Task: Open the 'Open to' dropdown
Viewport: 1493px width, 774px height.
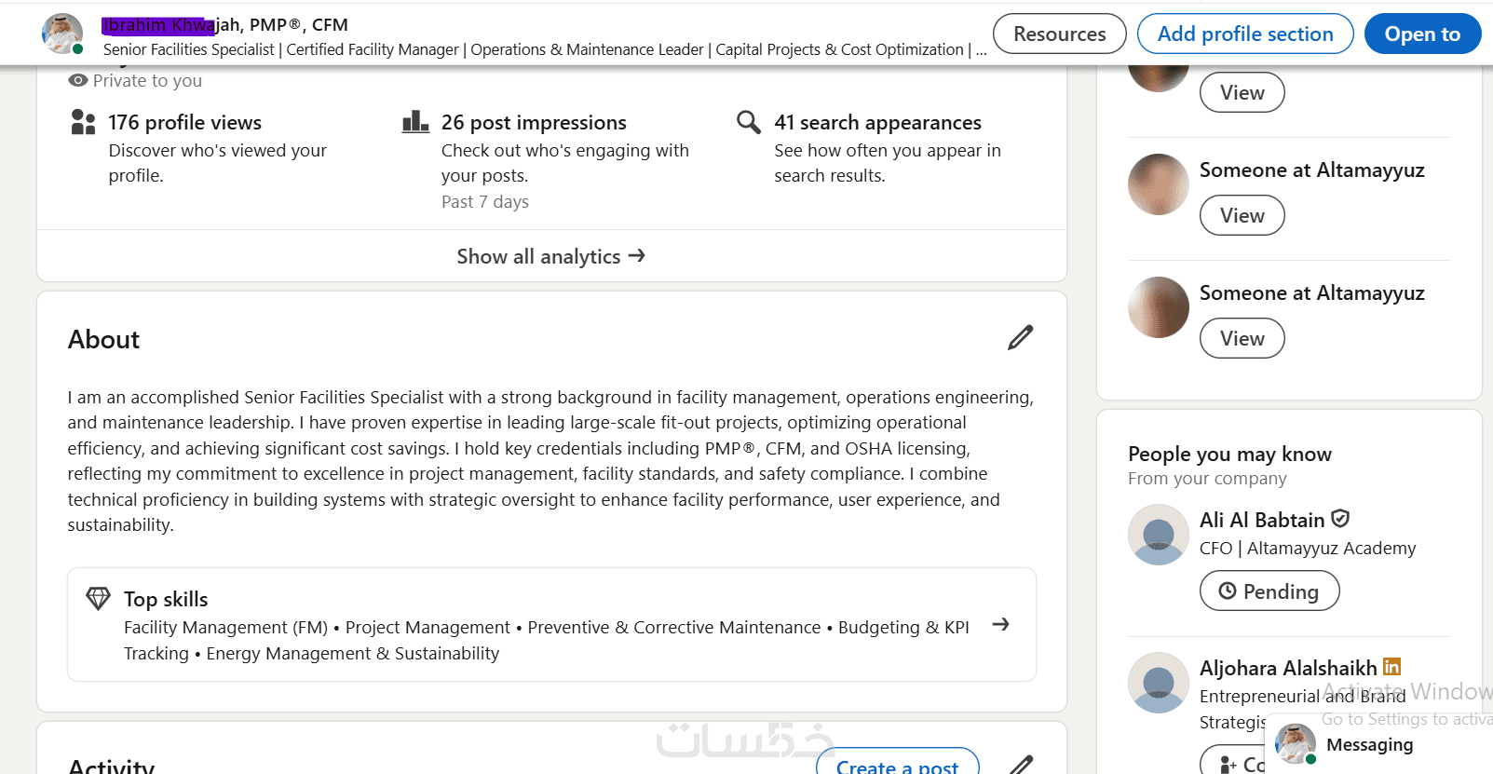Action: (1421, 34)
